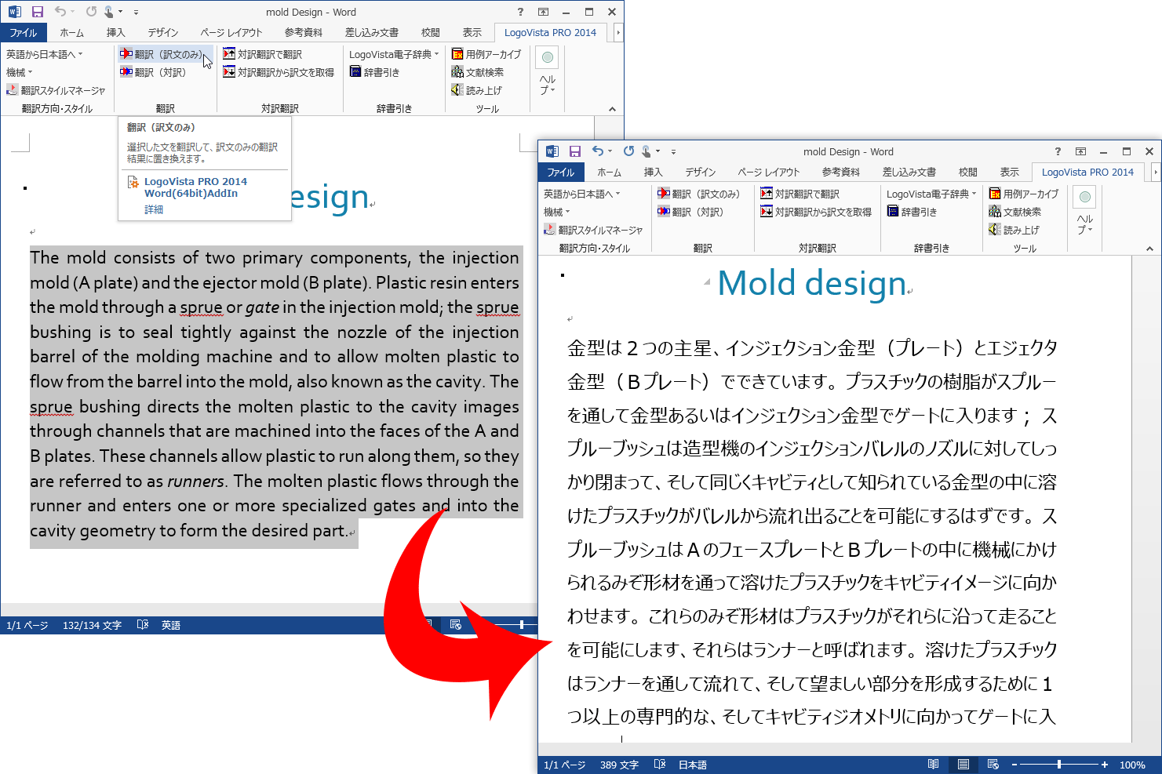The image size is (1162, 774).
Task: Select print layout view in right status bar
Action: pos(963,765)
